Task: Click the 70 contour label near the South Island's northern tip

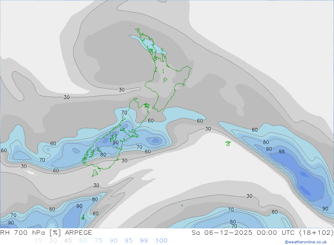Action: click(124, 112)
